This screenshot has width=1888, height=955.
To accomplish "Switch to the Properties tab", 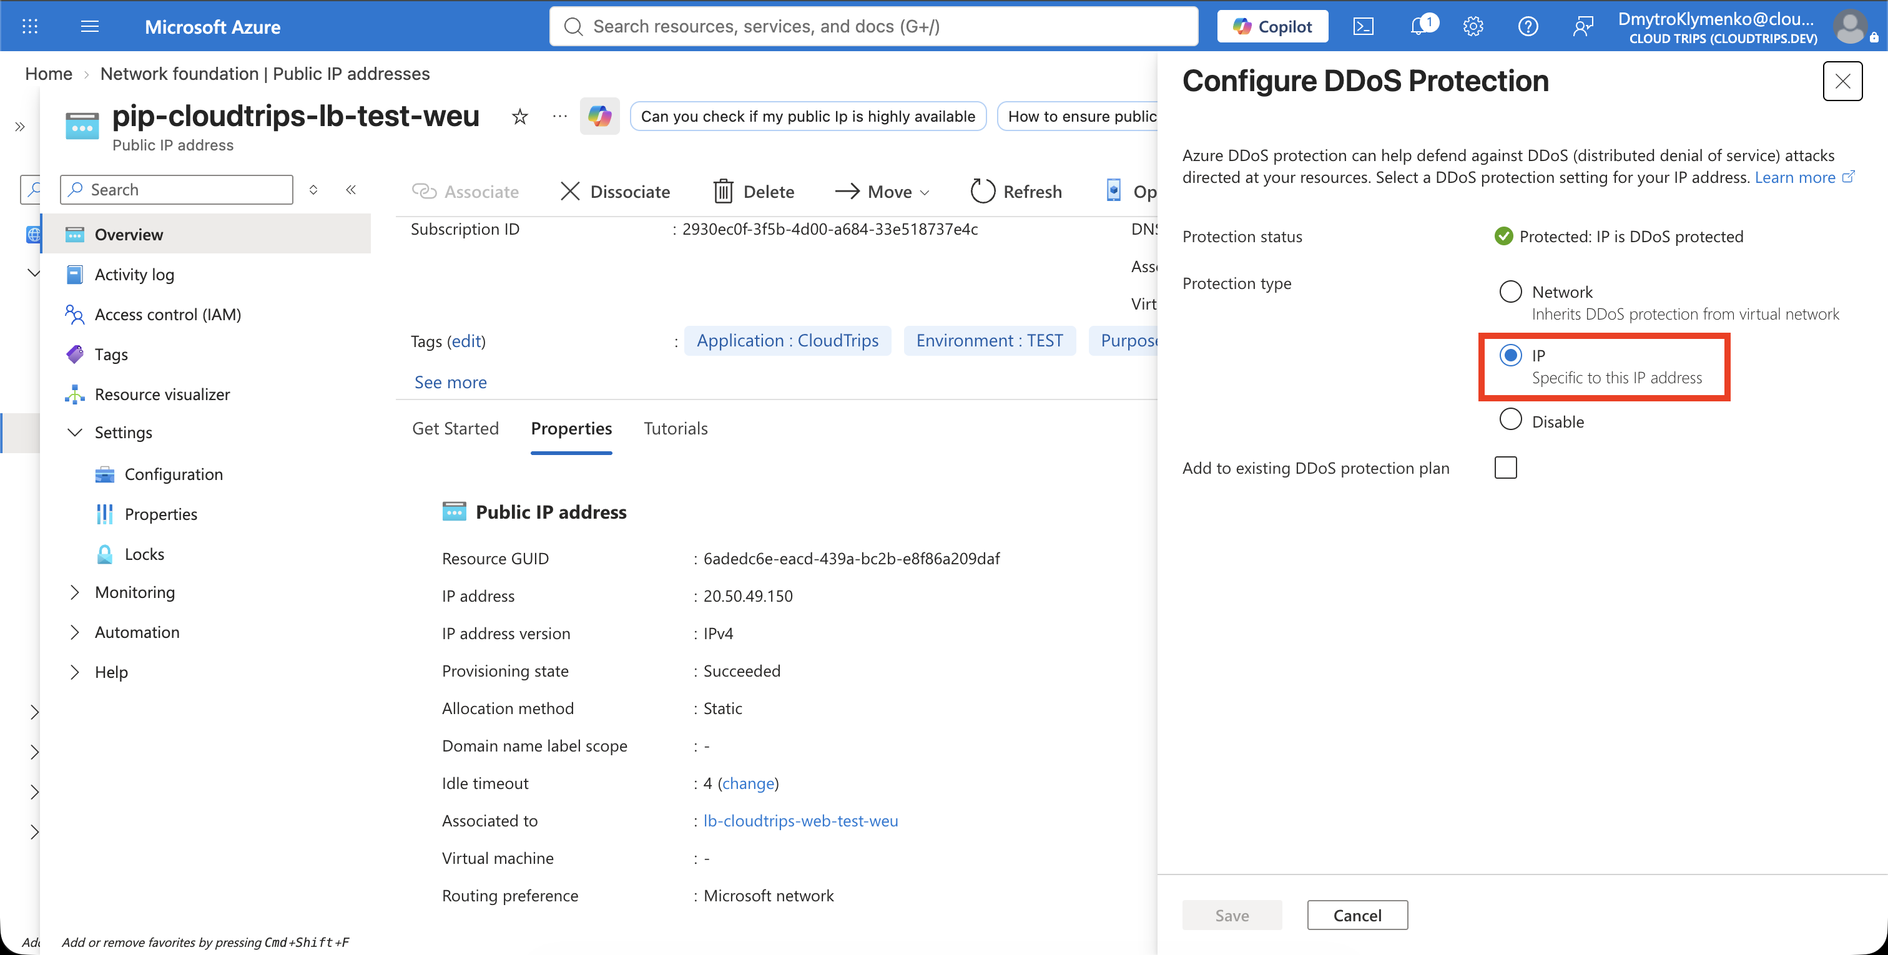I will 571,428.
